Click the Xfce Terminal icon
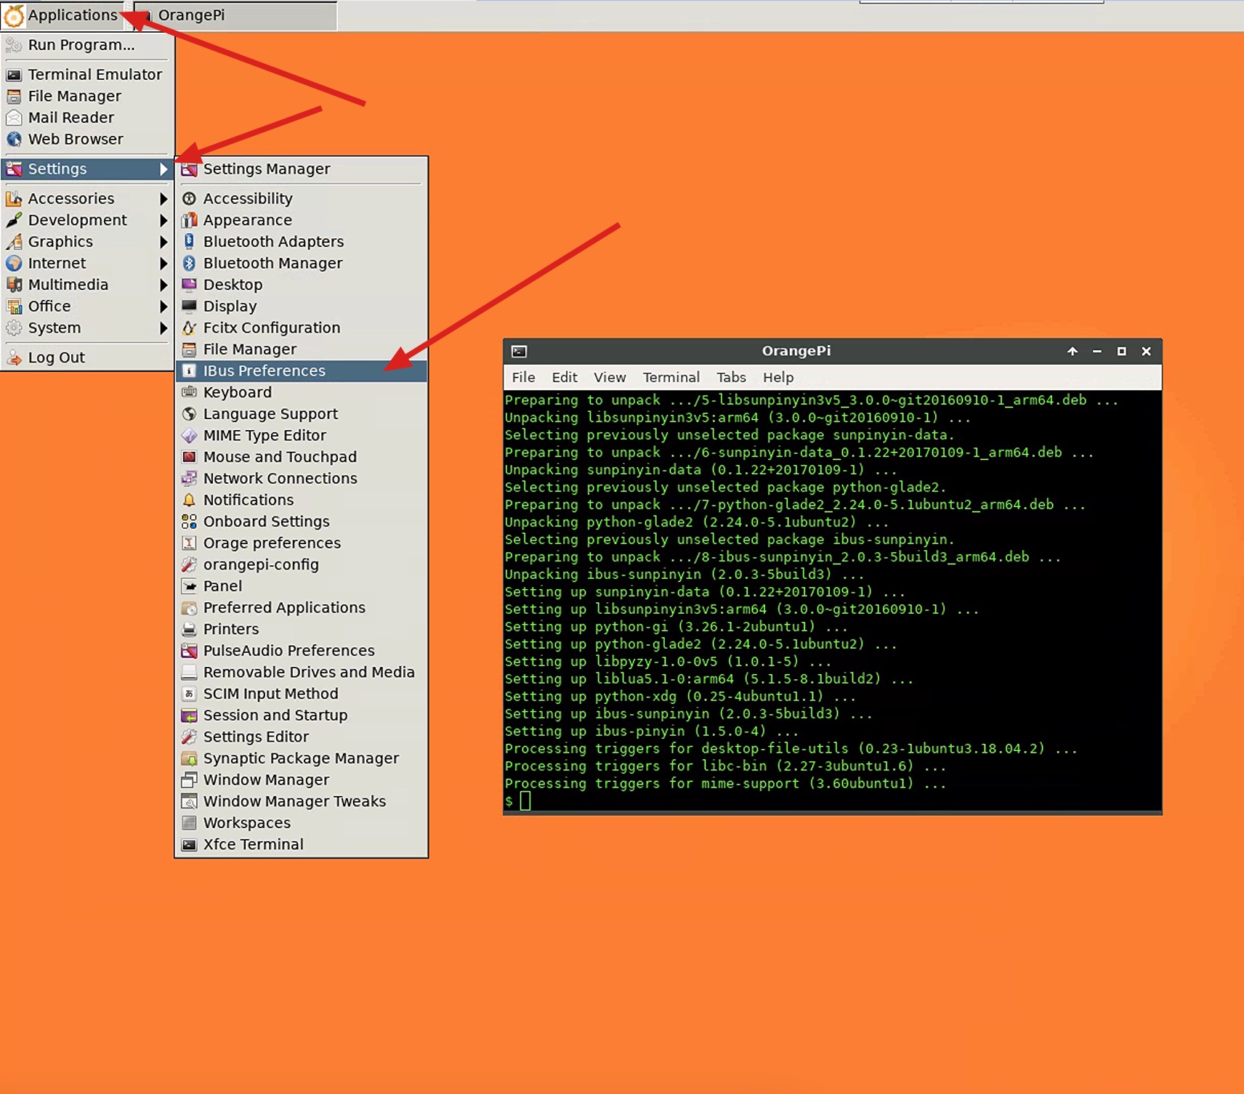Viewport: 1244px width, 1094px height. 189,845
